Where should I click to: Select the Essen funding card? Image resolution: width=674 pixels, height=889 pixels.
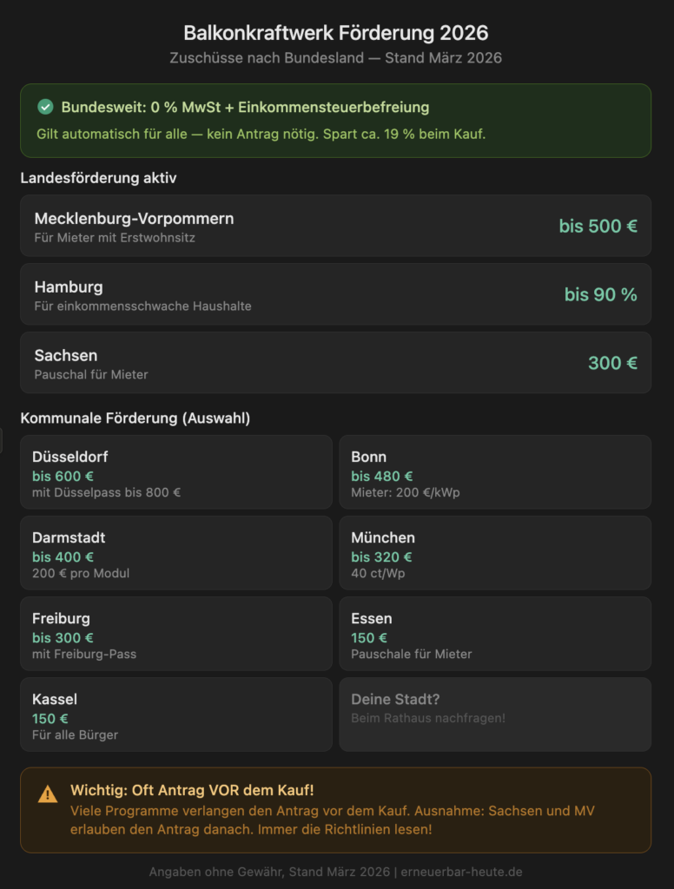(495, 634)
